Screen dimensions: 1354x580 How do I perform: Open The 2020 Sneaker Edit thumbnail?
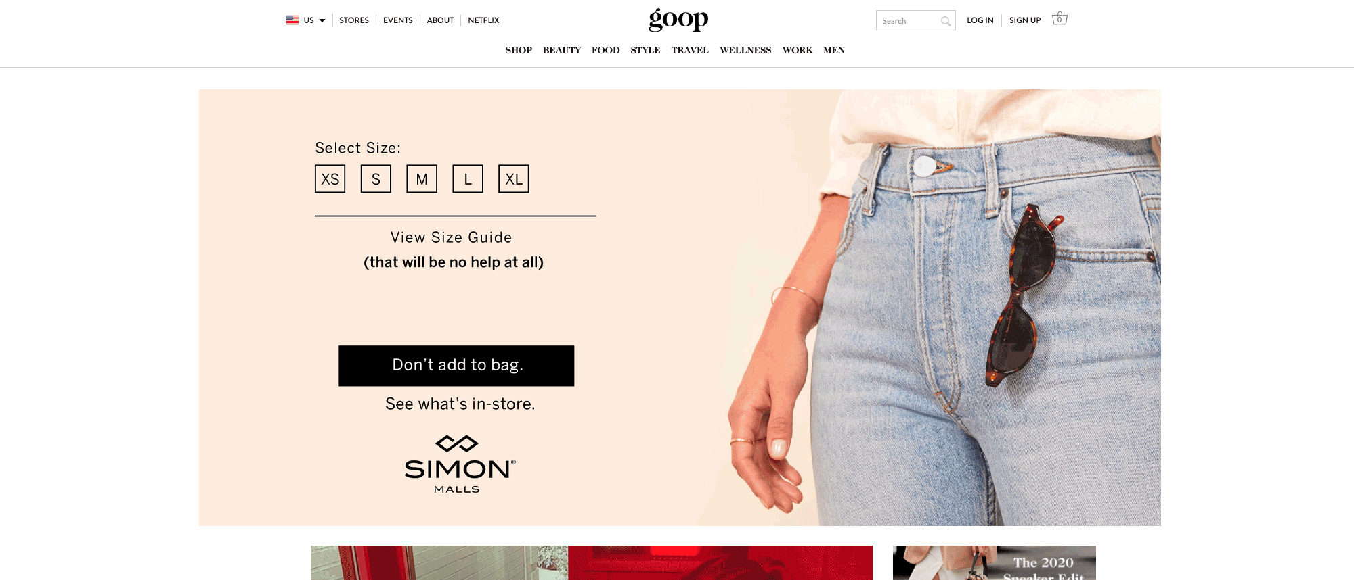click(995, 562)
